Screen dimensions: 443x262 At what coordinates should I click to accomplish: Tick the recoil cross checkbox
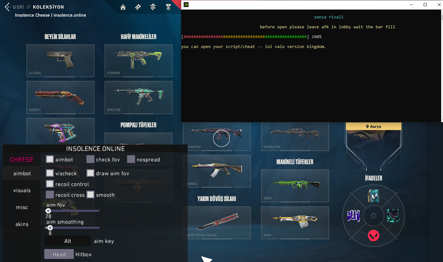pyautogui.click(x=50, y=195)
